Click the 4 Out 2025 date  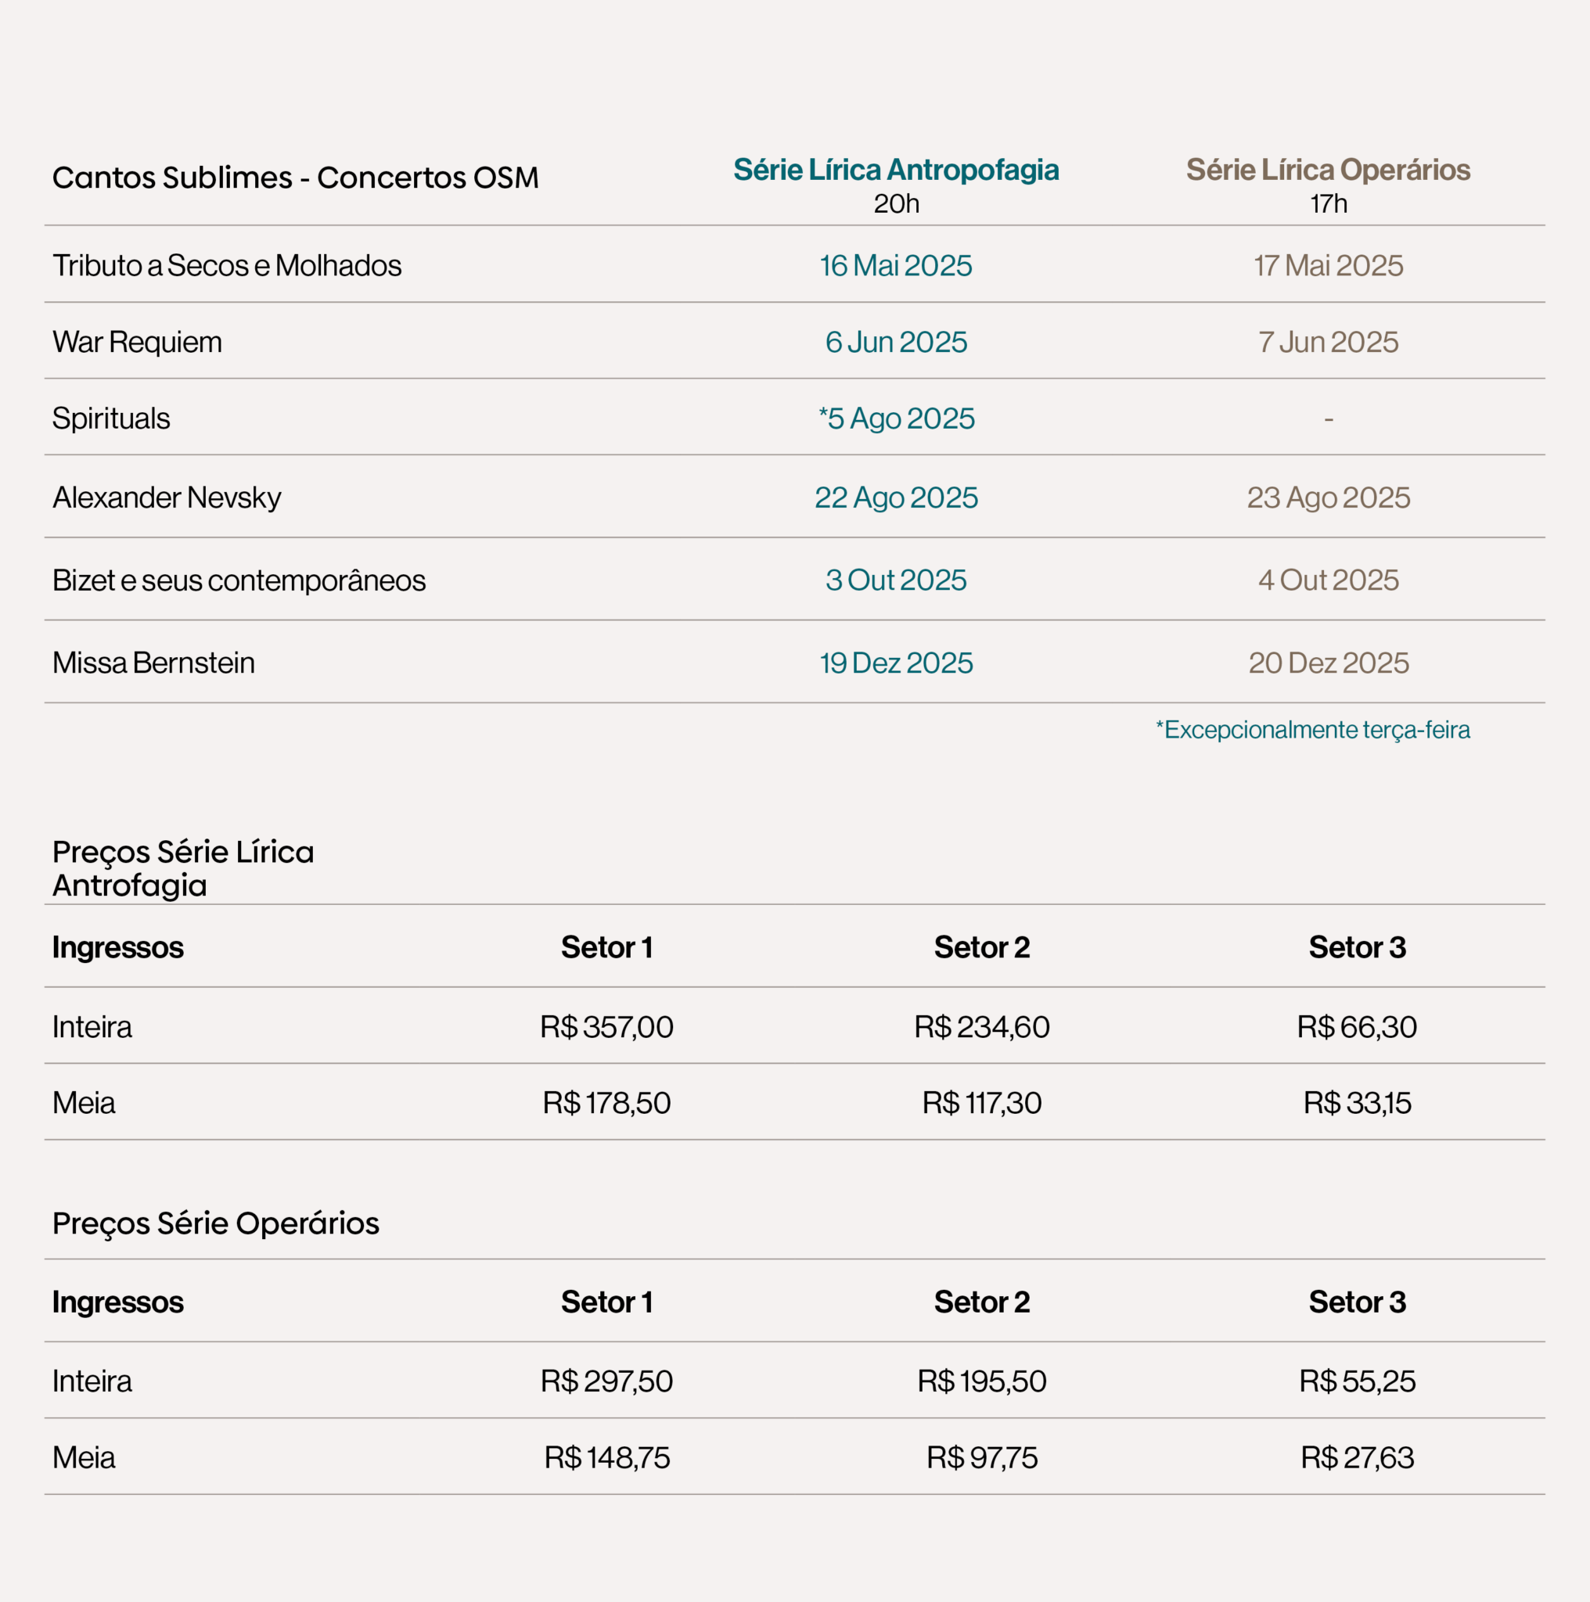[x=1328, y=580]
